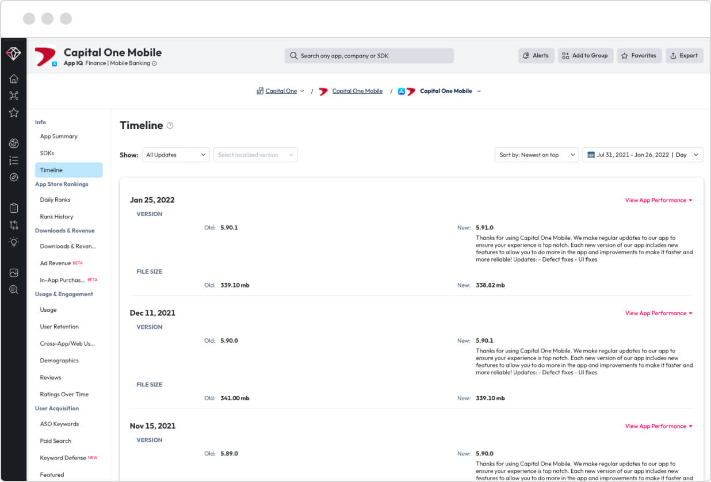Click the diamond logo in the sidebar
This screenshot has width=711, height=482.
click(14, 53)
